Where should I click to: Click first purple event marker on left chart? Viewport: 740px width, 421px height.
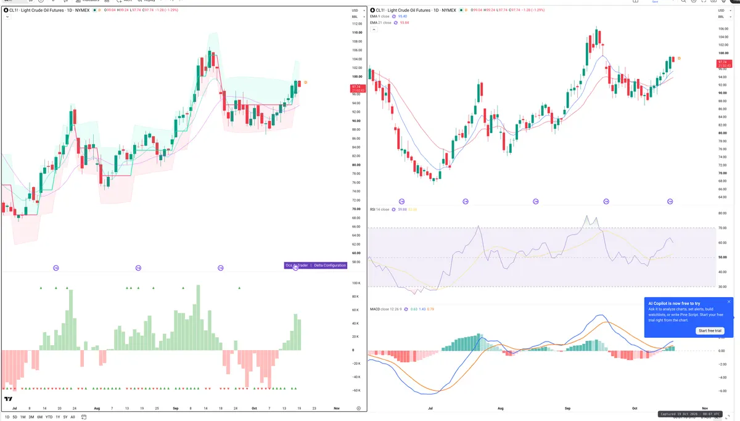pyautogui.click(x=56, y=268)
